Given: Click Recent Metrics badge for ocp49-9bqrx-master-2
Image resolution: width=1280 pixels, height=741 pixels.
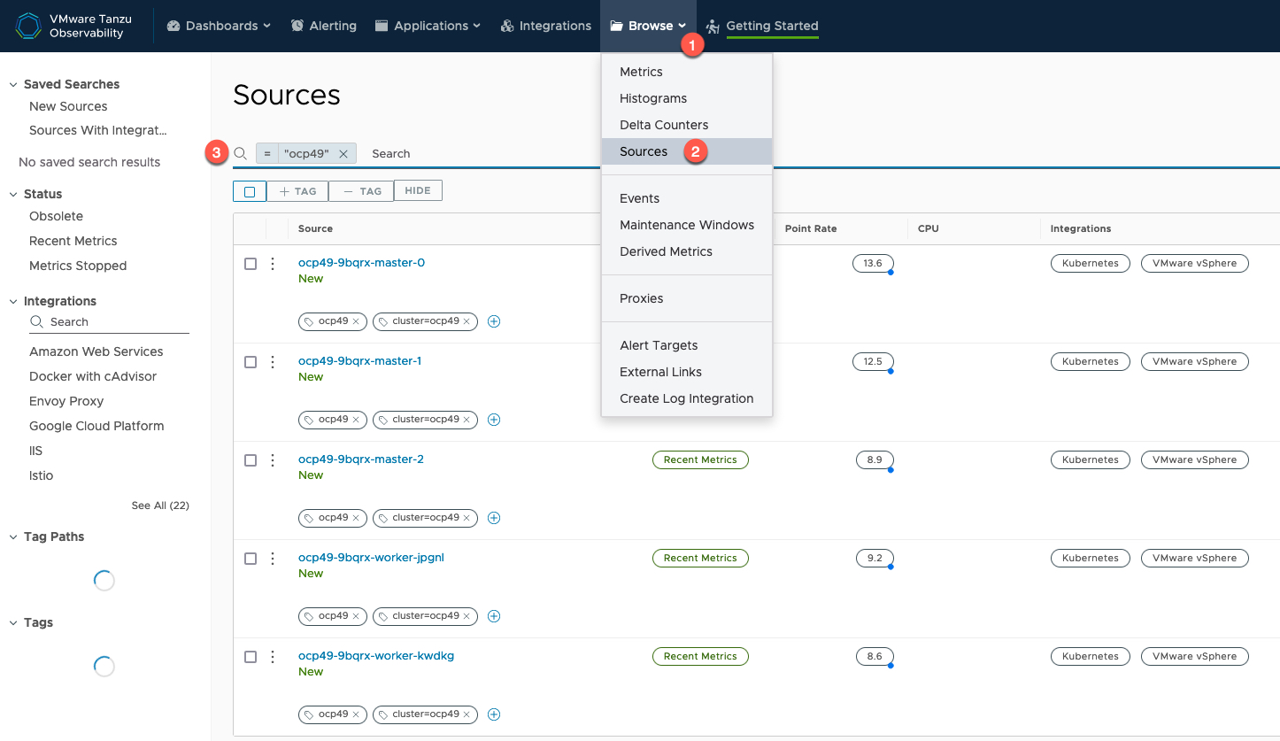Looking at the screenshot, I should (x=700, y=459).
